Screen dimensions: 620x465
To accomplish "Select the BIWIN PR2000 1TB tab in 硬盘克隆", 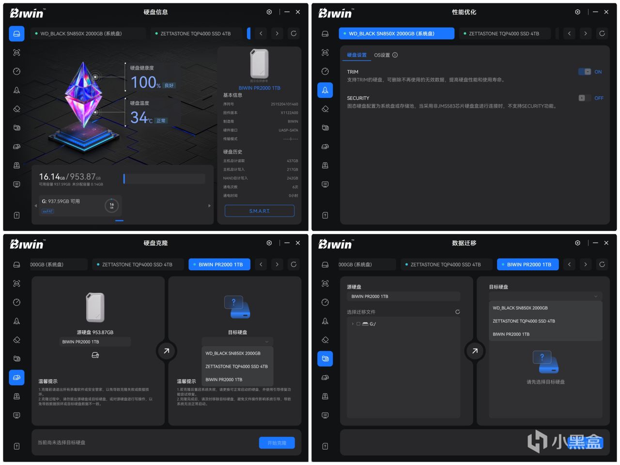I will coord(219,264).
